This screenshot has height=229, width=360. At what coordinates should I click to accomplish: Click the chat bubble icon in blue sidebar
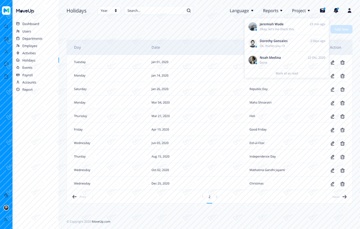click(6, 64)
